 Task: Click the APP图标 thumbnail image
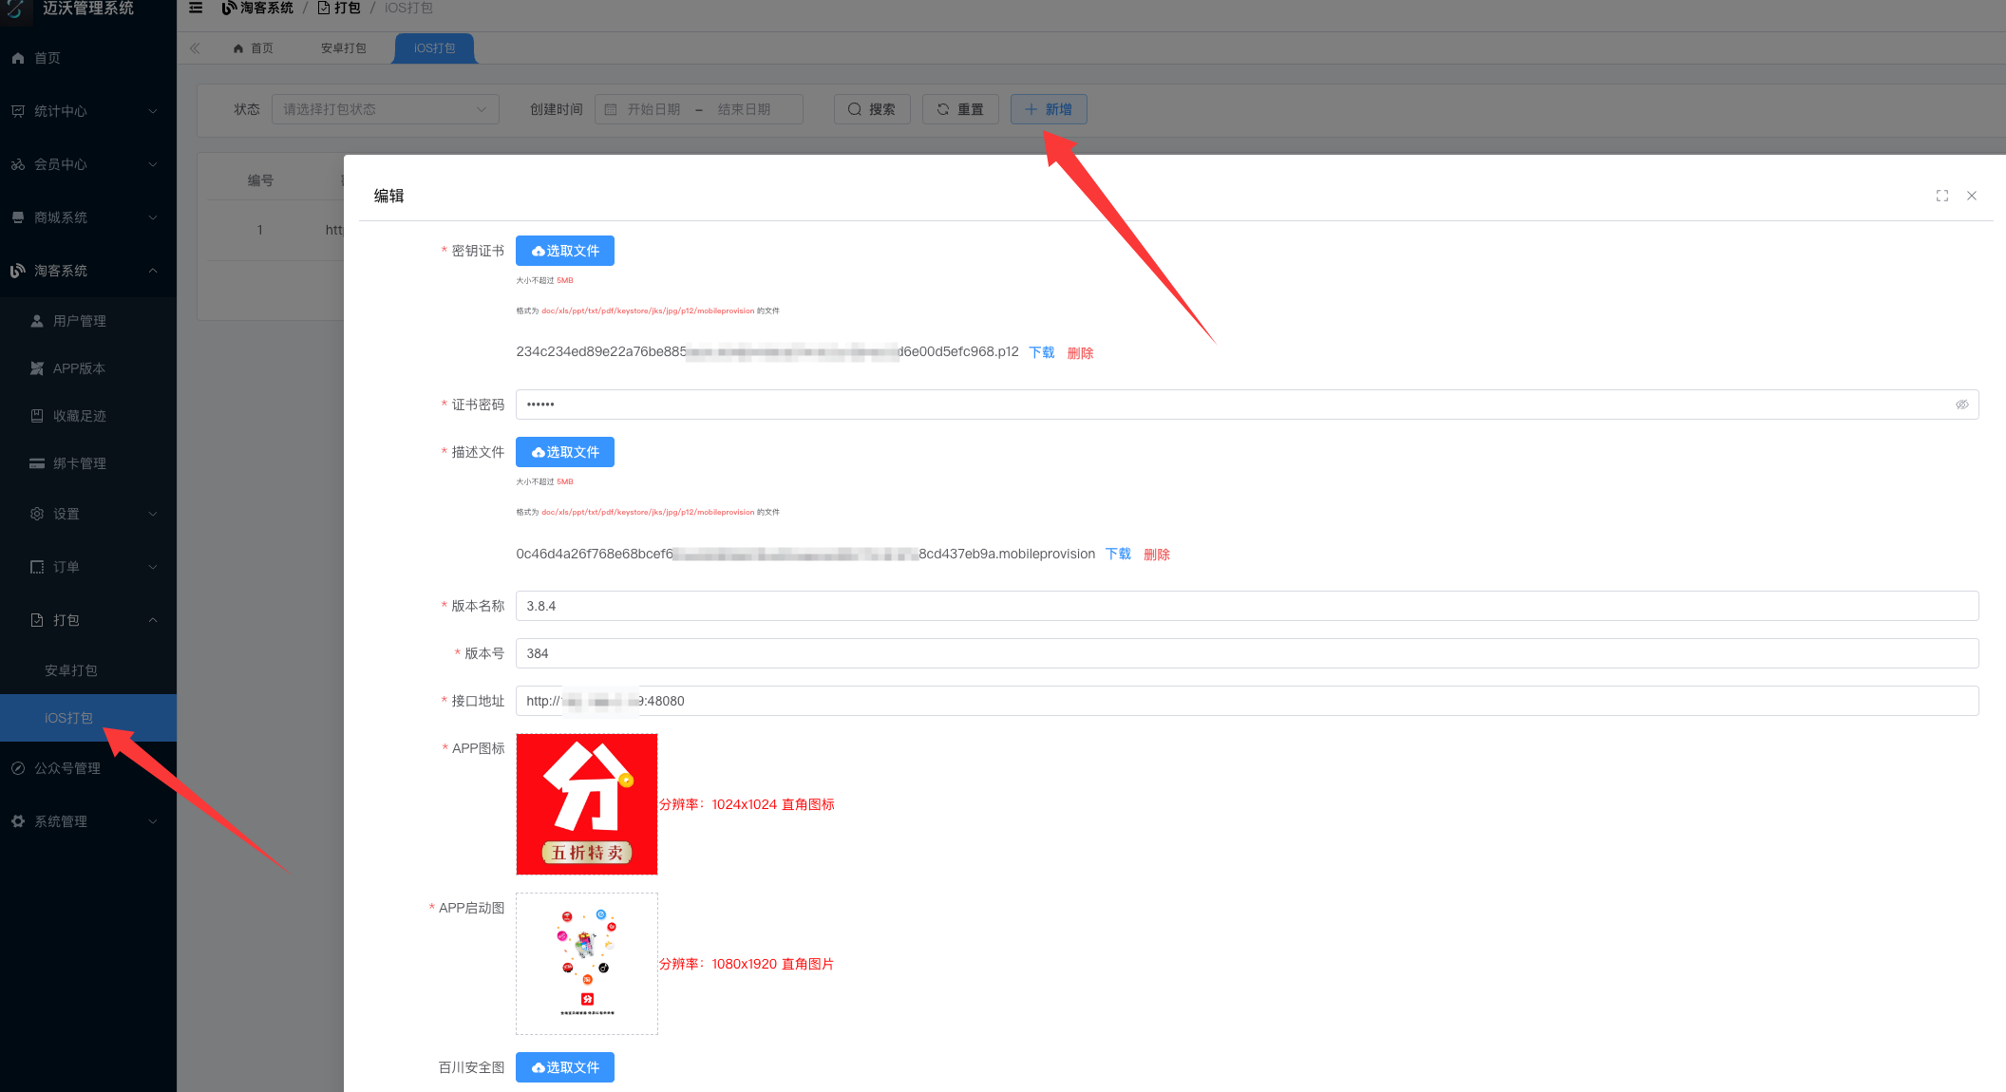point(586,804)
